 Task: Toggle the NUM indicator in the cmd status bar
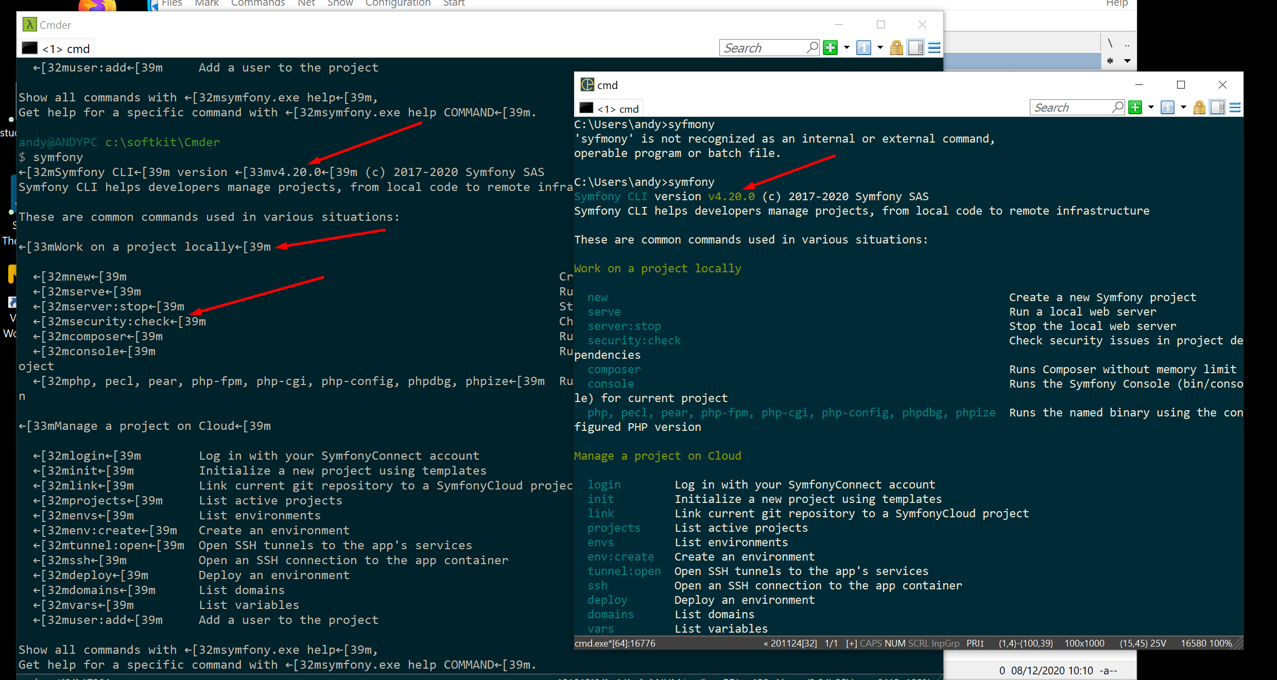pos(894,643)
